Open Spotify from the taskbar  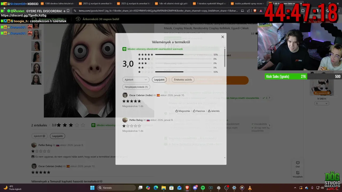tap(203, 188)
